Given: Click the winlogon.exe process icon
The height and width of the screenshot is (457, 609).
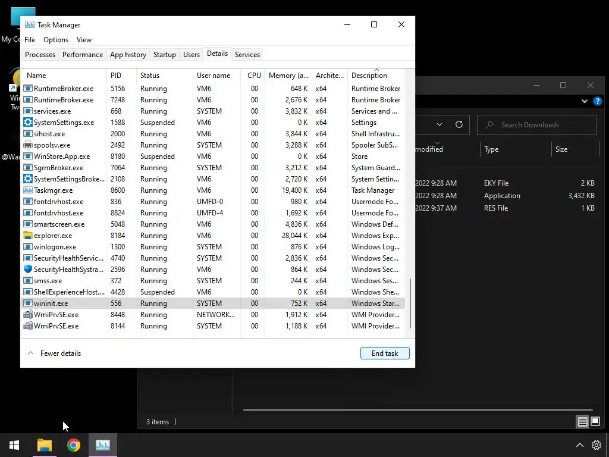Looking at the screenshot, I should [27, 247].
